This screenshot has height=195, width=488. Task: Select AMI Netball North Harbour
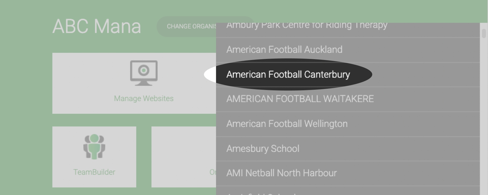click(x=348, y=173)
